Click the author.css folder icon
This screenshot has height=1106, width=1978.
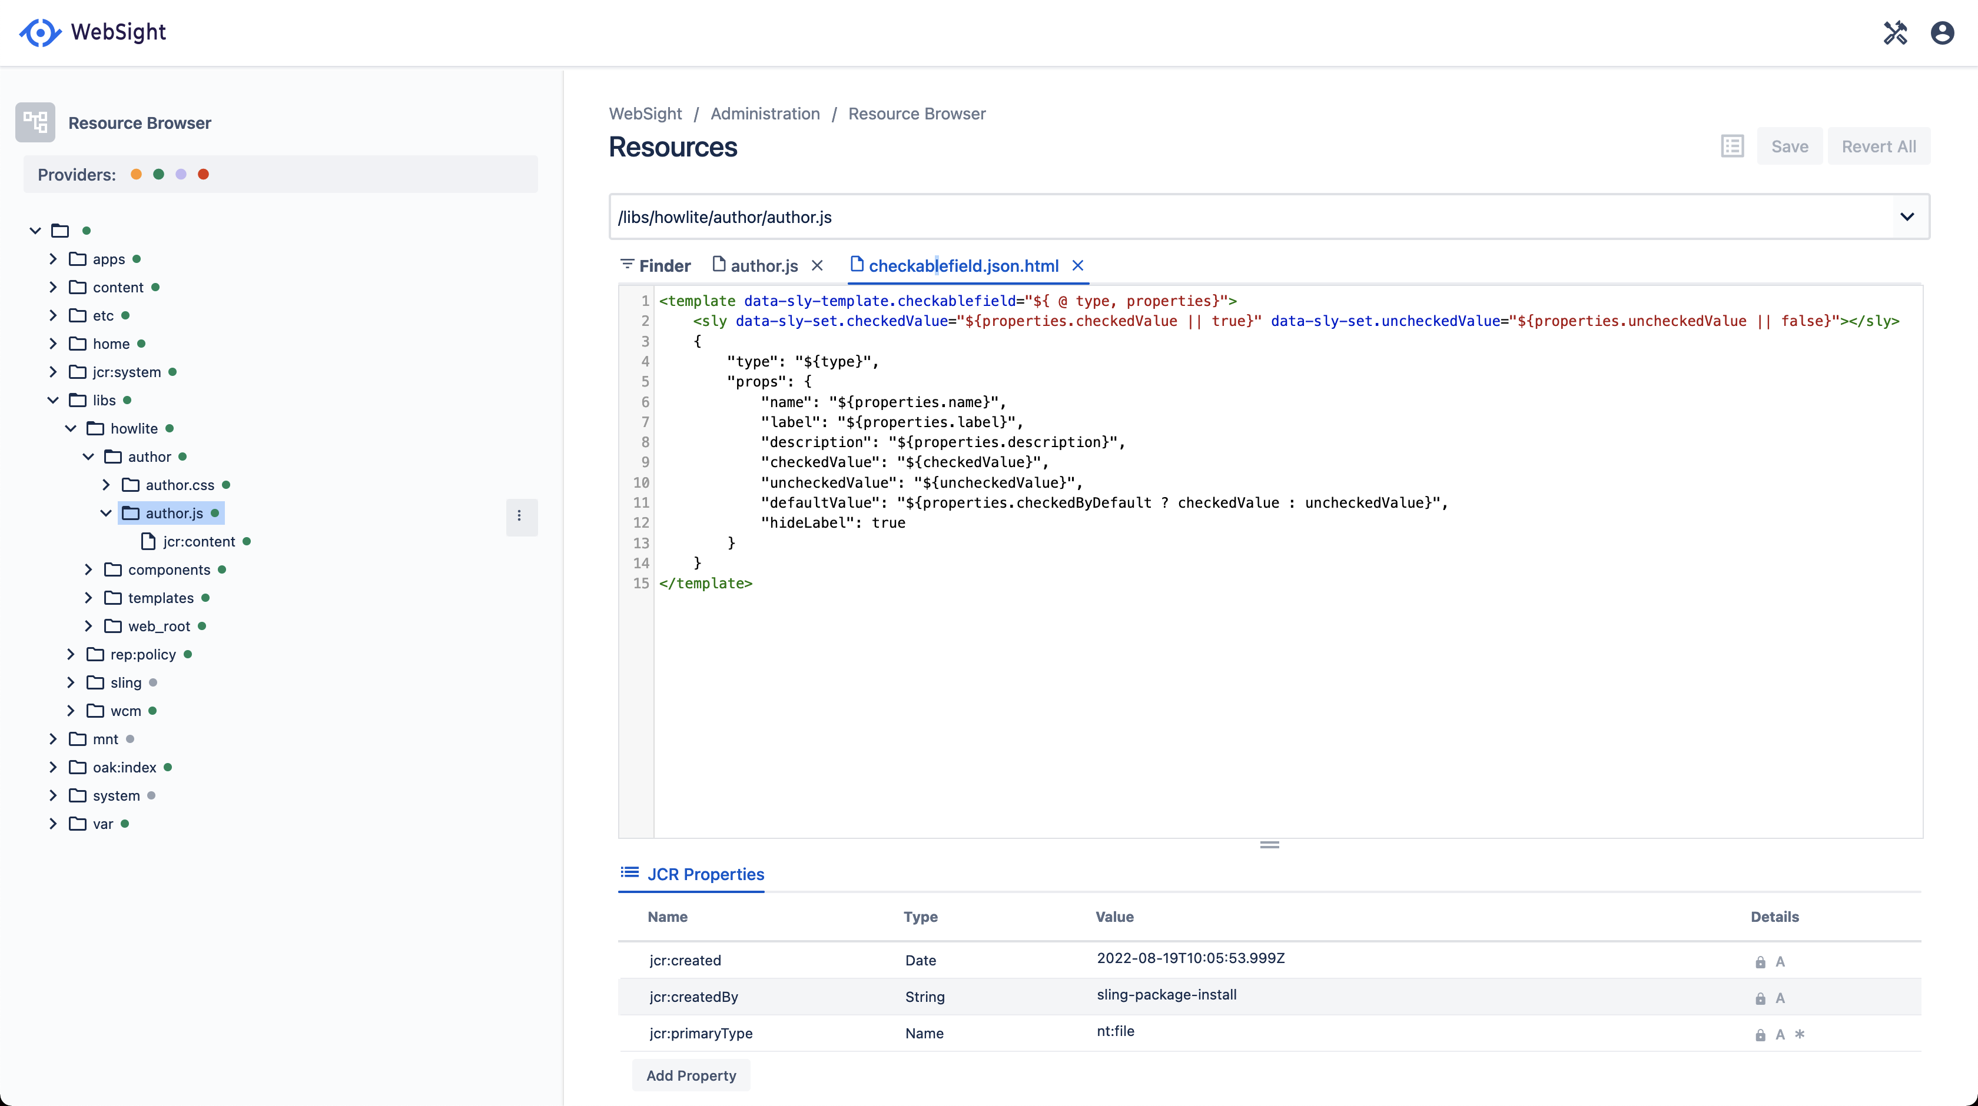coord(131,485)
